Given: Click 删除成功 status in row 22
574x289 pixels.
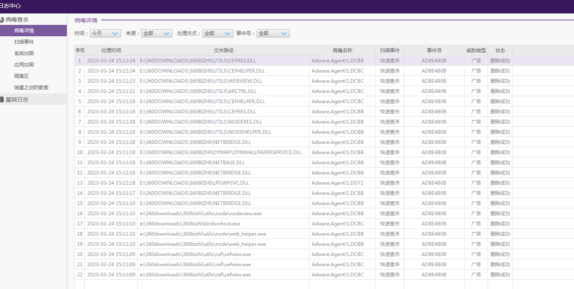Looking at the screenshot, I should coord(500,275).
